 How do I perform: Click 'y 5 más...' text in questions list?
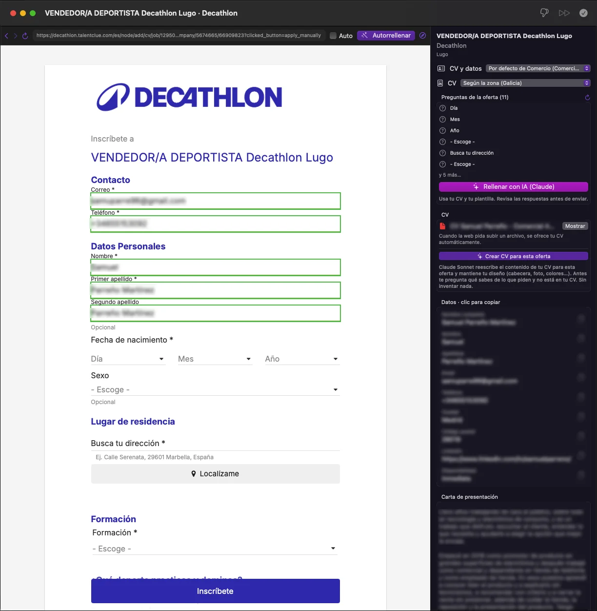coord(450,175)
